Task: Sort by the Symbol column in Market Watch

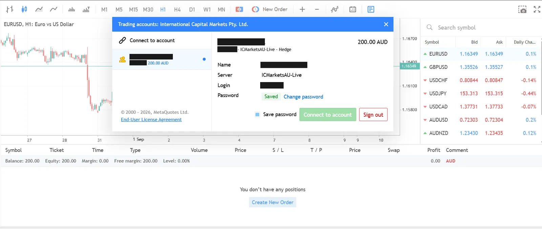Action: [x=432, y=42]
